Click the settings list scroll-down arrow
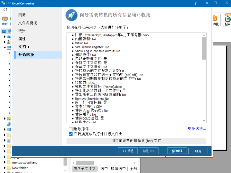This screenshot has height=173, width=231. (x=204, y=121)
